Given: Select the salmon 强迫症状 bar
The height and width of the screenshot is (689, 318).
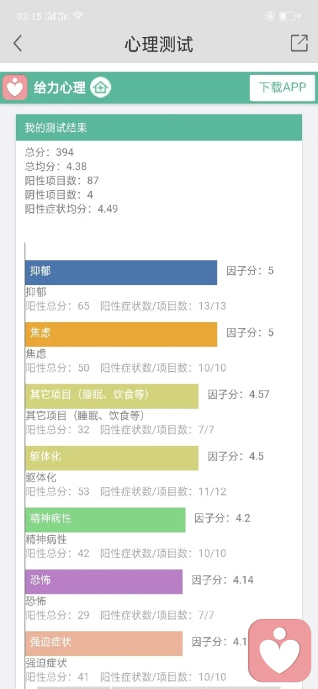Looking at the screenshot, I should point(103,644).
